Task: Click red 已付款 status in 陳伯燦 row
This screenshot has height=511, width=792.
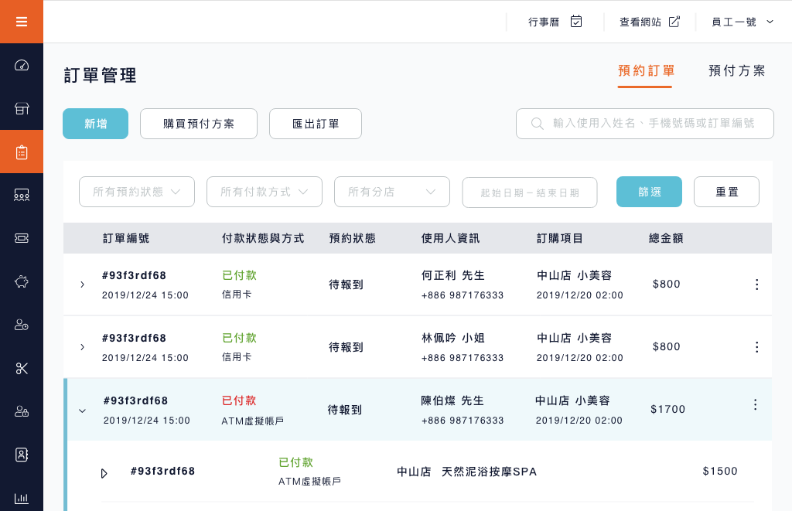Action: point(239,401)
